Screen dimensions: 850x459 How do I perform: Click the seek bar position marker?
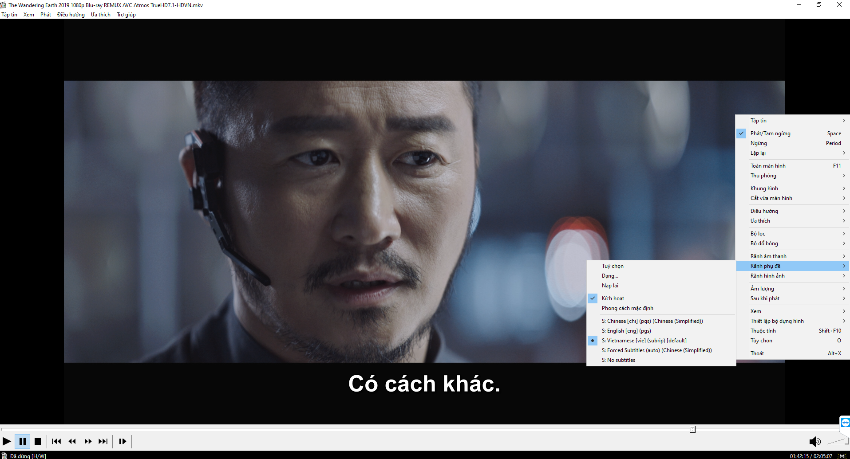point(693,429)
